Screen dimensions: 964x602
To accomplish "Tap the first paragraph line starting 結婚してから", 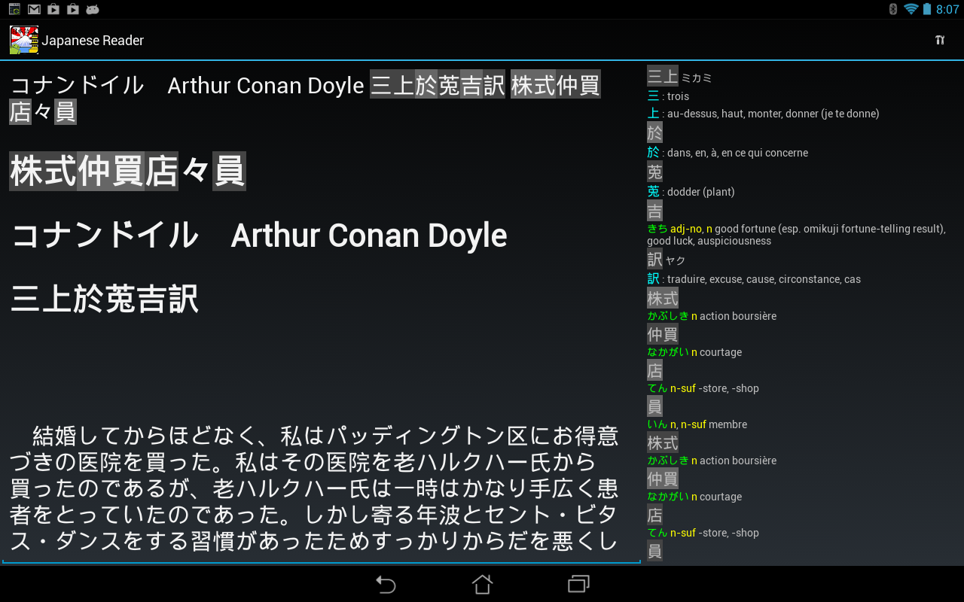I will coord(325,436).
